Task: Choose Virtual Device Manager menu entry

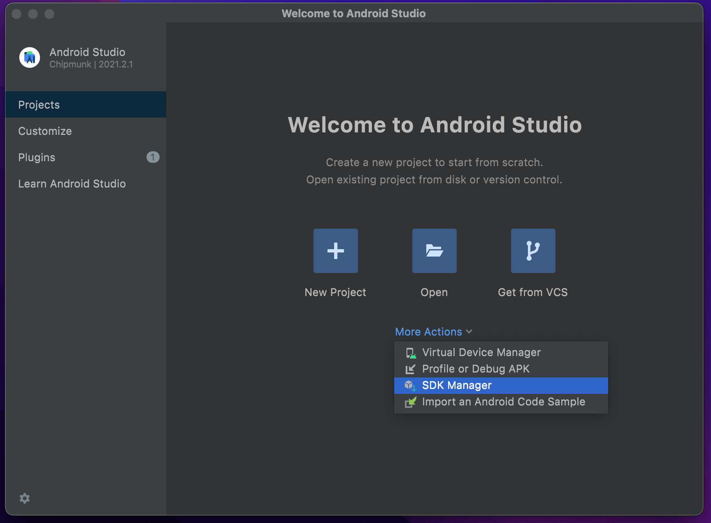Action: tap(501, 352)
